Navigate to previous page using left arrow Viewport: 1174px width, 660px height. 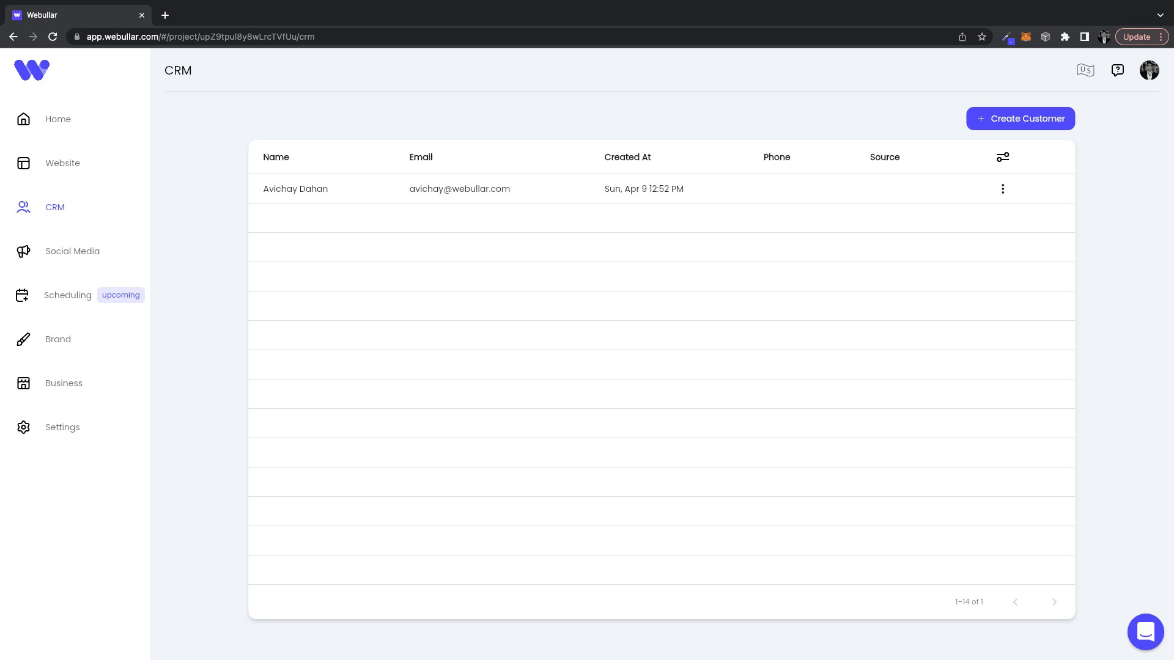point(1015,601)
